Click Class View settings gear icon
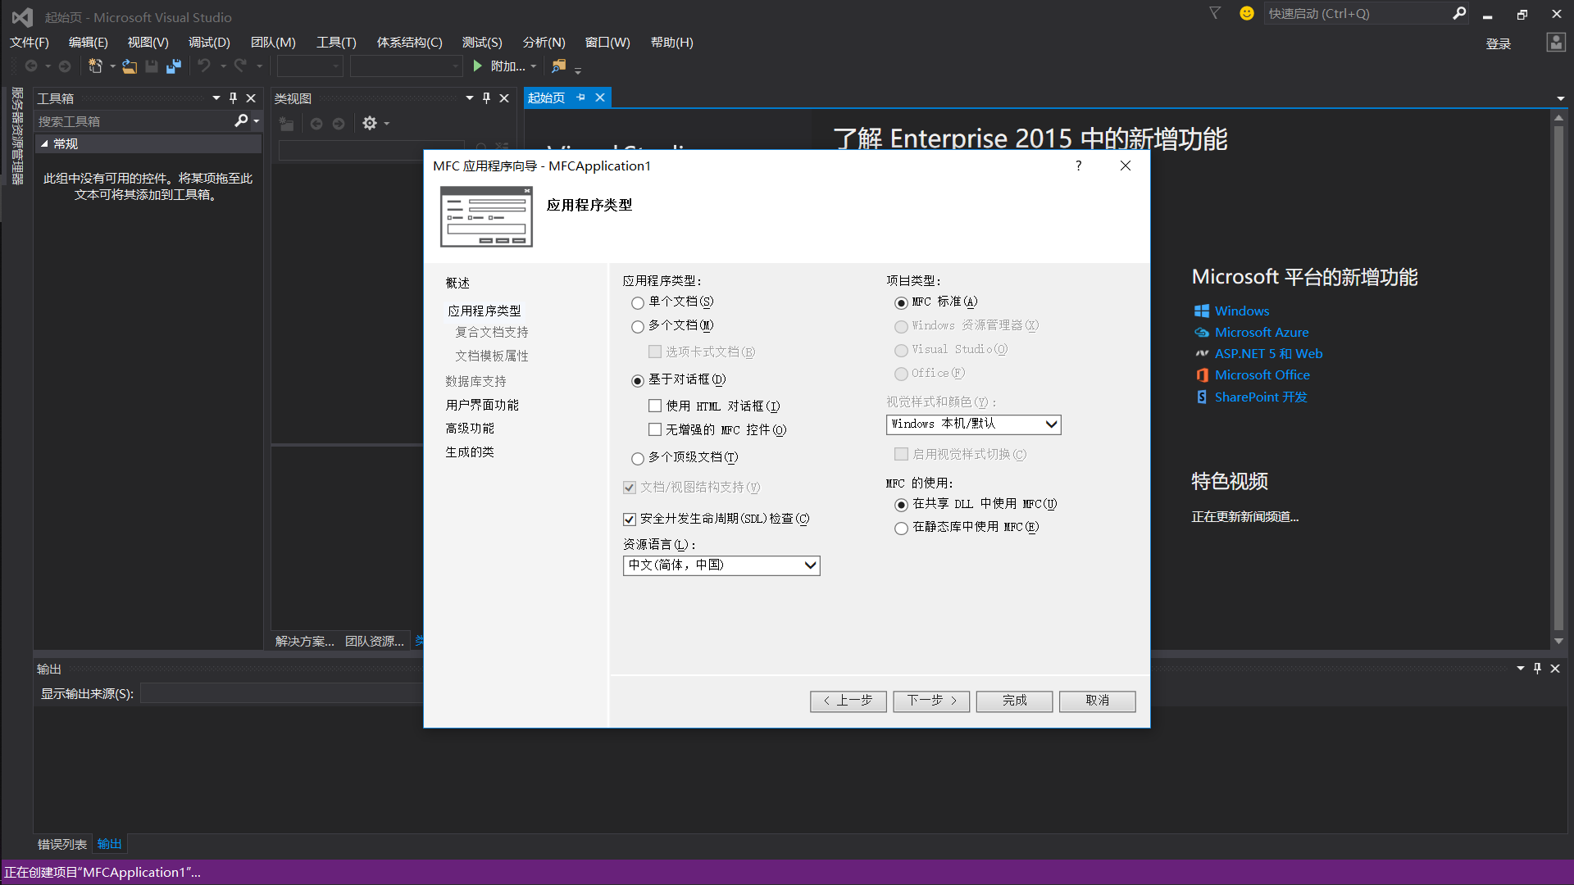 (370, 123)
